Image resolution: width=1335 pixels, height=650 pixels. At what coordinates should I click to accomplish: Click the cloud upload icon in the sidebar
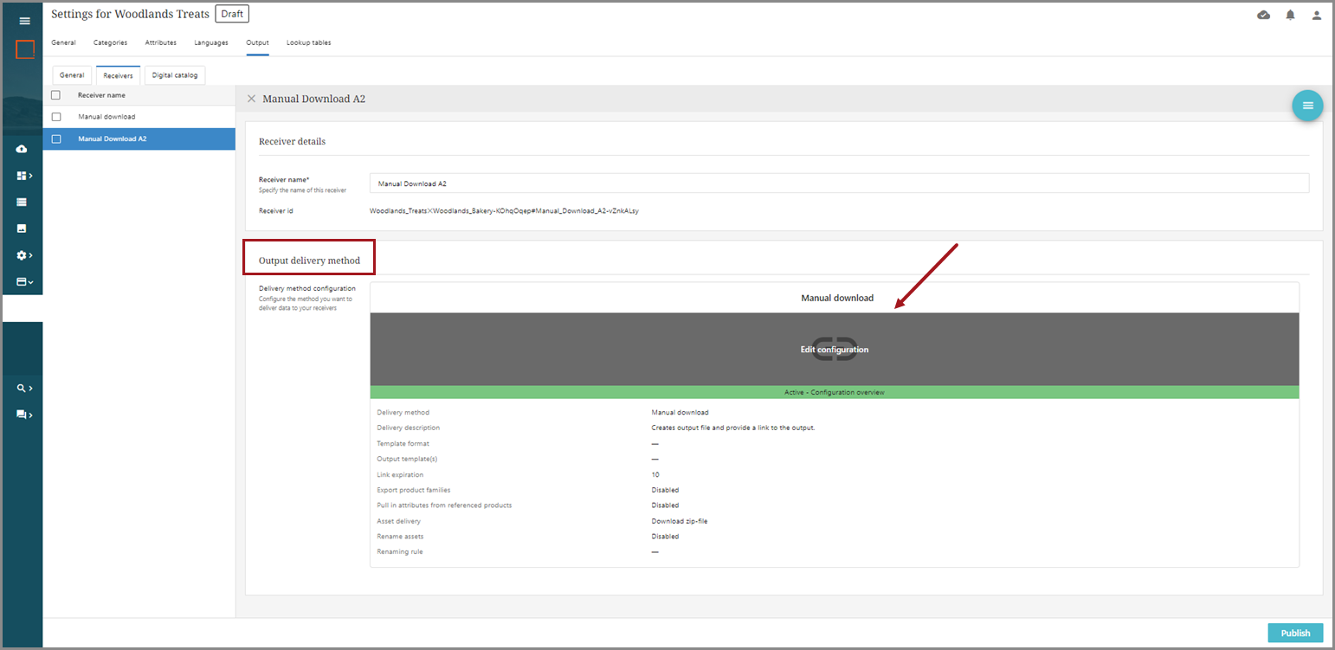point(22,149)
